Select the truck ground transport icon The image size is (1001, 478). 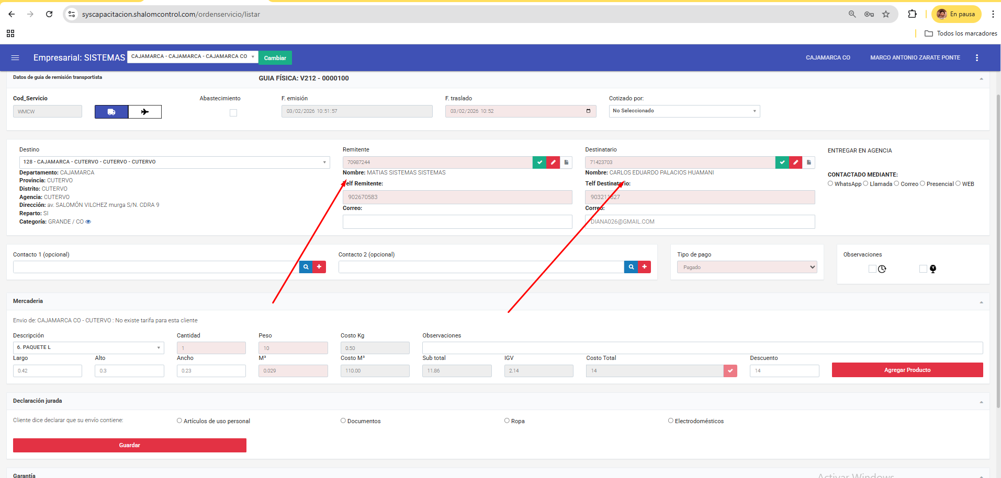click(x=111, y=112)
